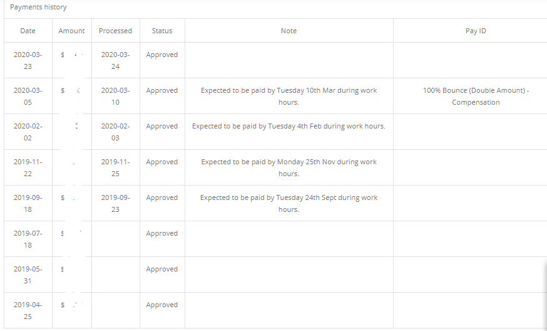
Task: Select the 2019-05-31 date cell
Action: point(28,275)
